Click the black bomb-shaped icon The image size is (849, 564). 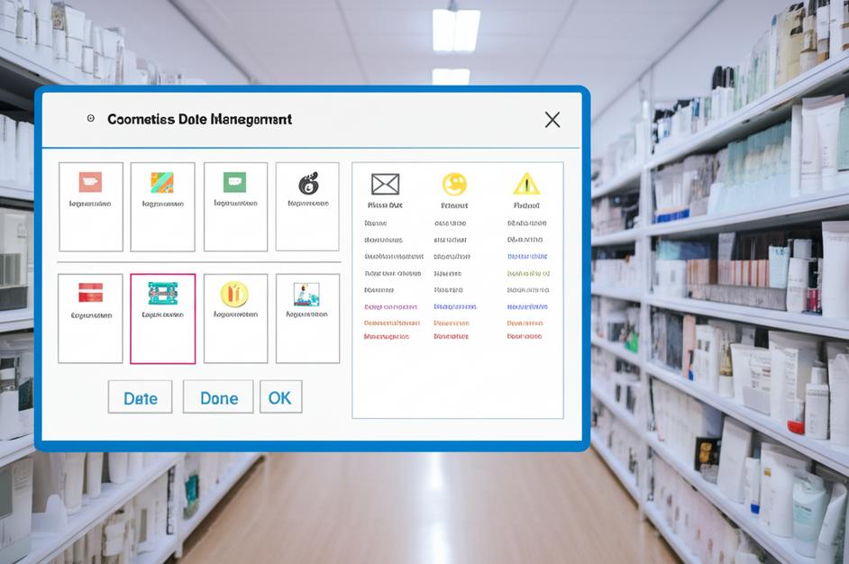click(x=308, y=184)
